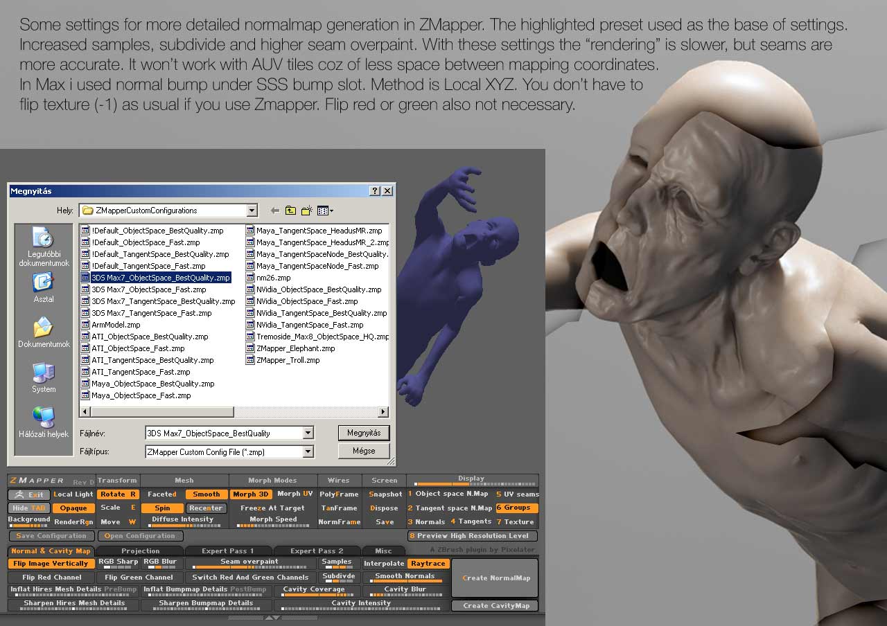Toggle Smooth mesh shading

coord(206,494)
